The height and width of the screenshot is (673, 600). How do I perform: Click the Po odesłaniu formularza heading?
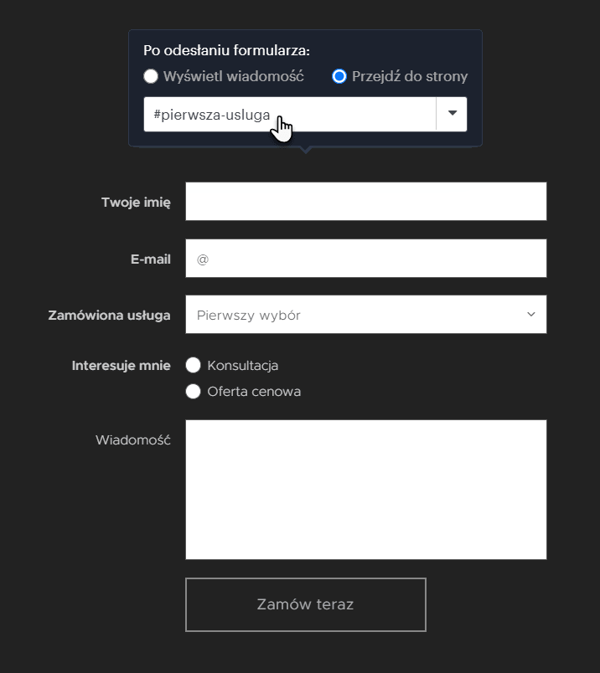(226, 51)
